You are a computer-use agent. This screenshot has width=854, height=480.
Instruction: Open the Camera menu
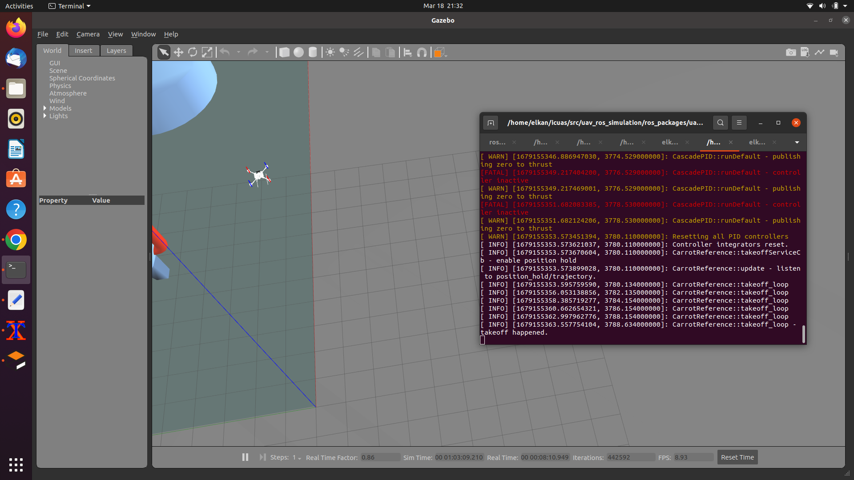pos(88,34)
